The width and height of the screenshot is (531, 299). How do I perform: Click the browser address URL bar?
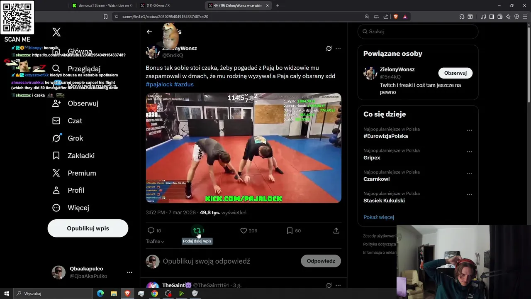click(239, 17)
